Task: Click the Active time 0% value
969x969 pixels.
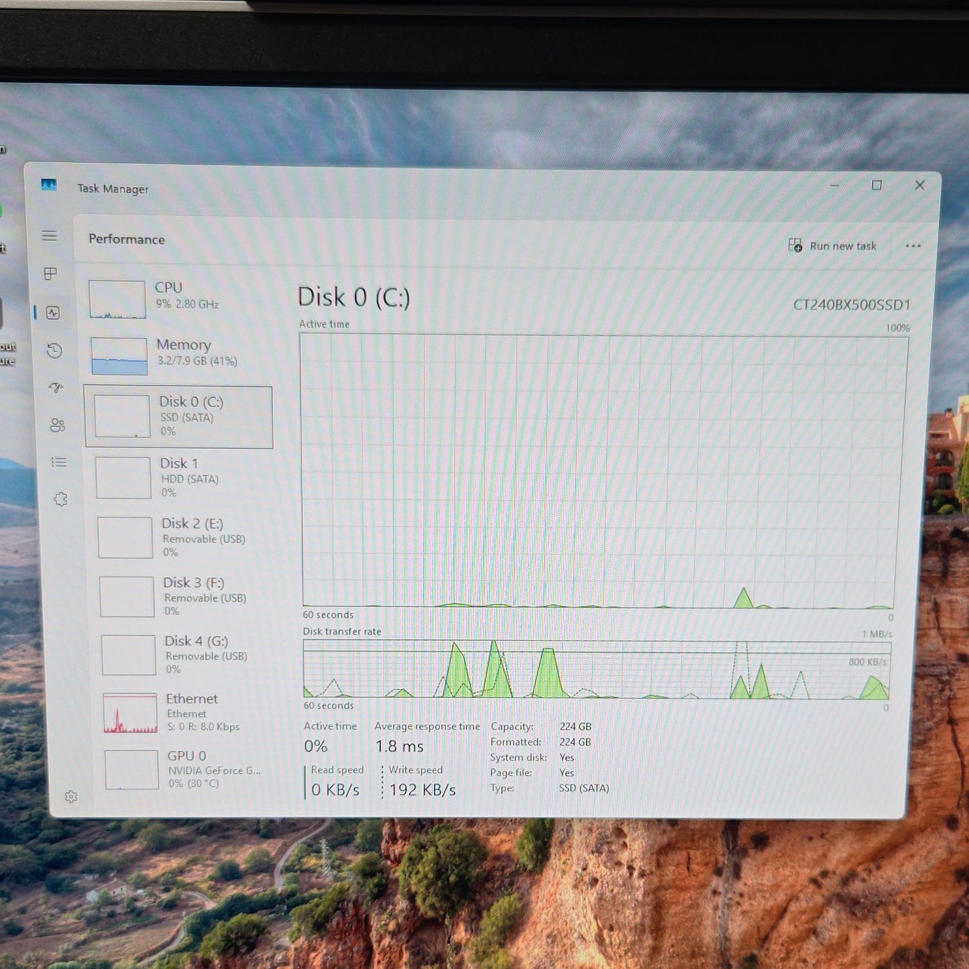Action: (x=316, y=746)
